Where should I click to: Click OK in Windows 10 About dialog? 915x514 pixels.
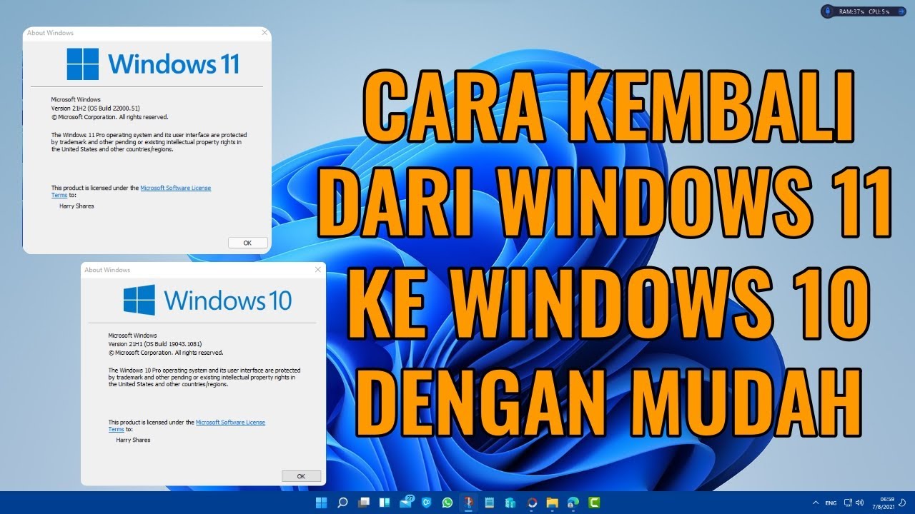301,476
